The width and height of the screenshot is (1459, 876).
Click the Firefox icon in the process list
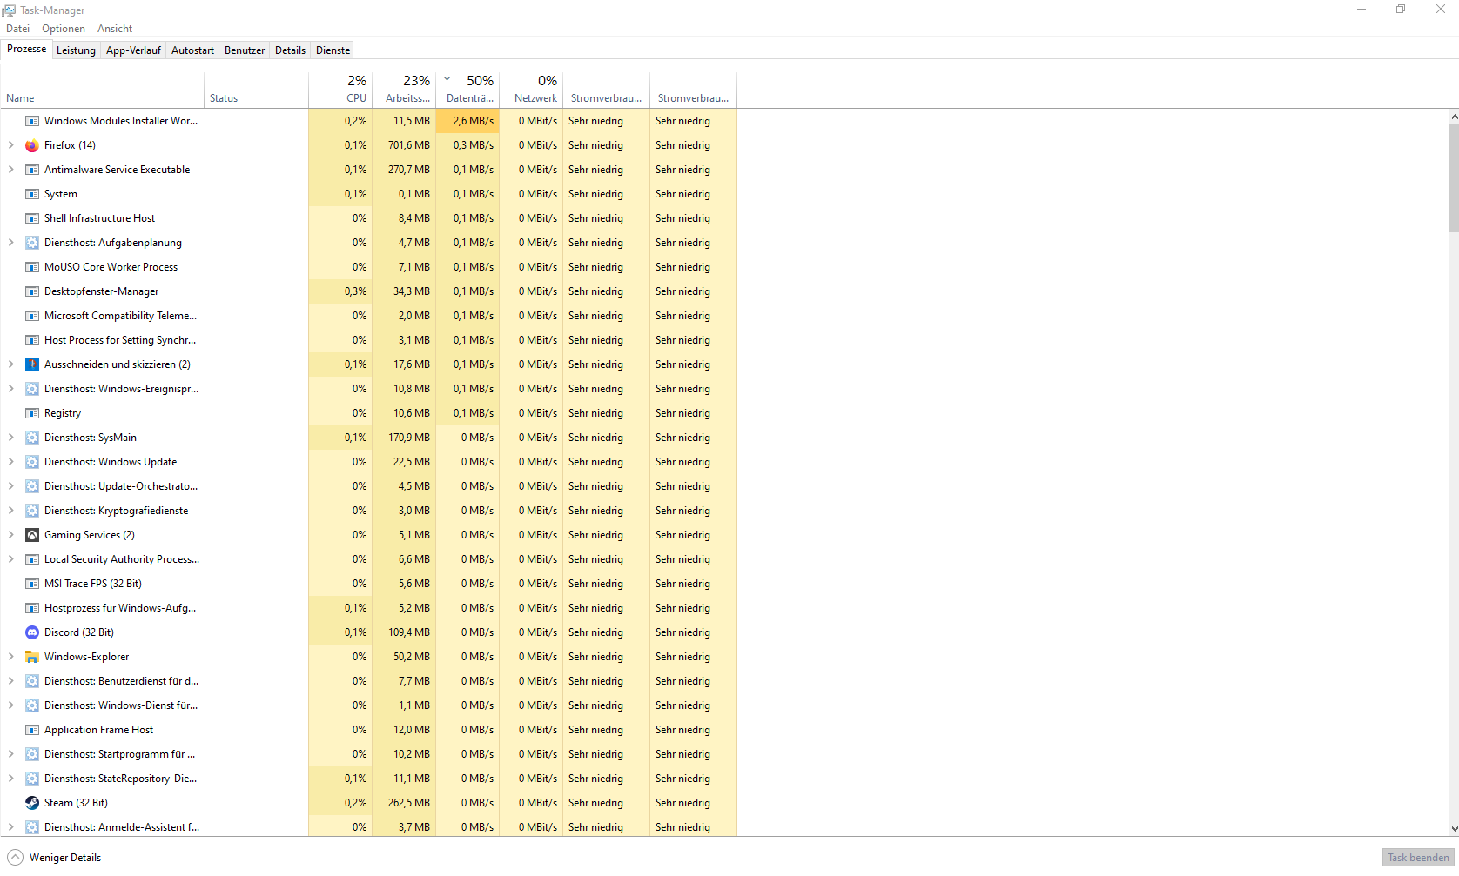[32, 145]
